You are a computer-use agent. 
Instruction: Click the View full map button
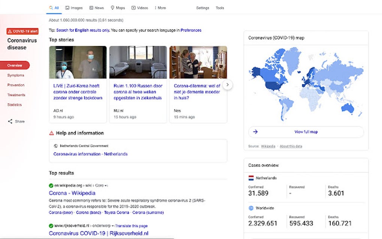306,132
